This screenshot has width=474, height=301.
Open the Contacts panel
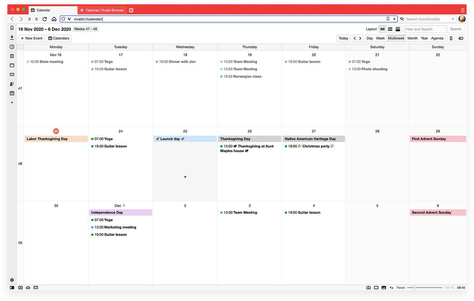(x=12, y=84)
